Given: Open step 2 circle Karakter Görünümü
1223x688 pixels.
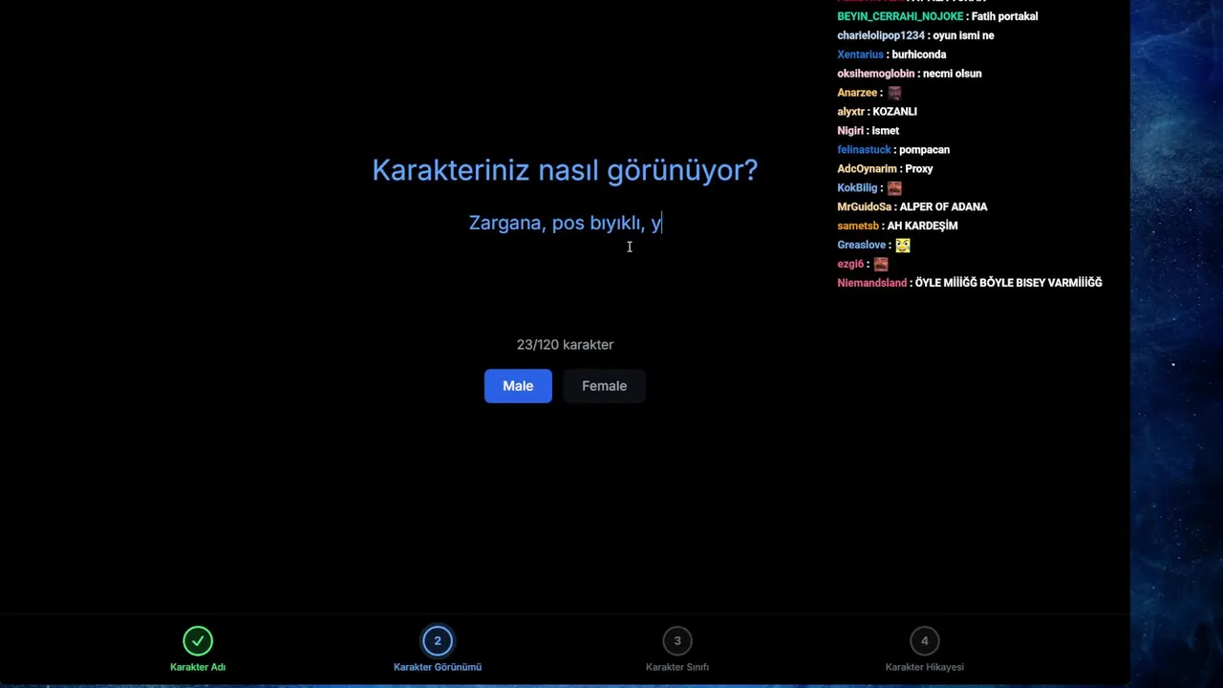Looking at the screenshot, I should pos(438,640).
